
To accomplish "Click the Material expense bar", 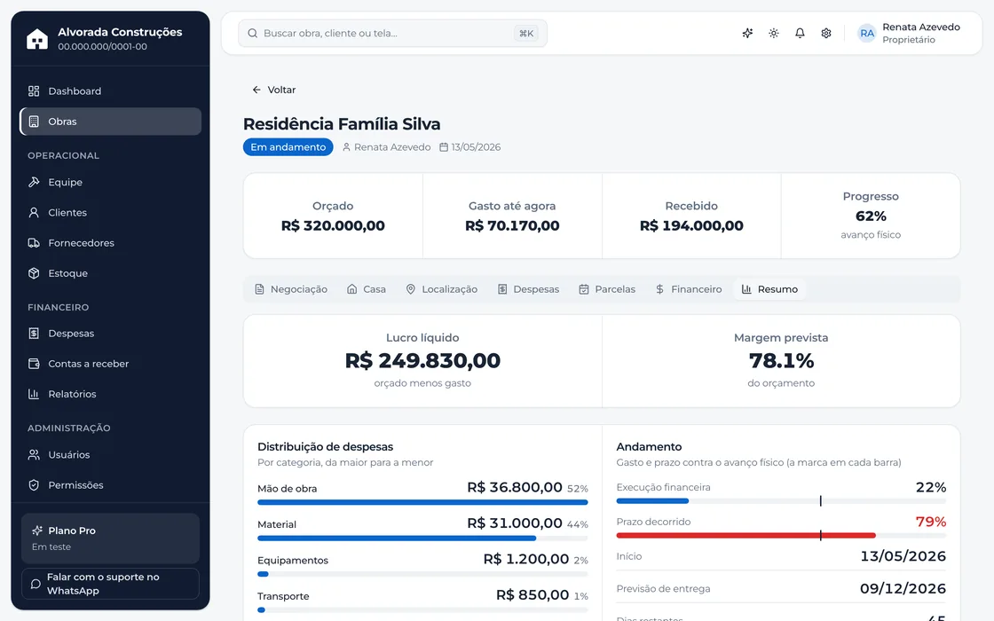I will pyautogui.click(x=422, y=538).
